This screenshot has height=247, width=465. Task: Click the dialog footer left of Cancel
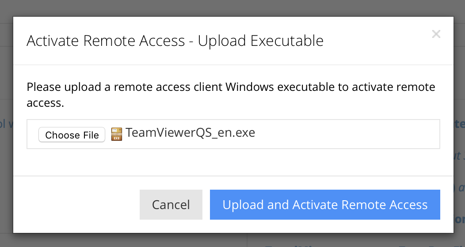pos(75,205)
